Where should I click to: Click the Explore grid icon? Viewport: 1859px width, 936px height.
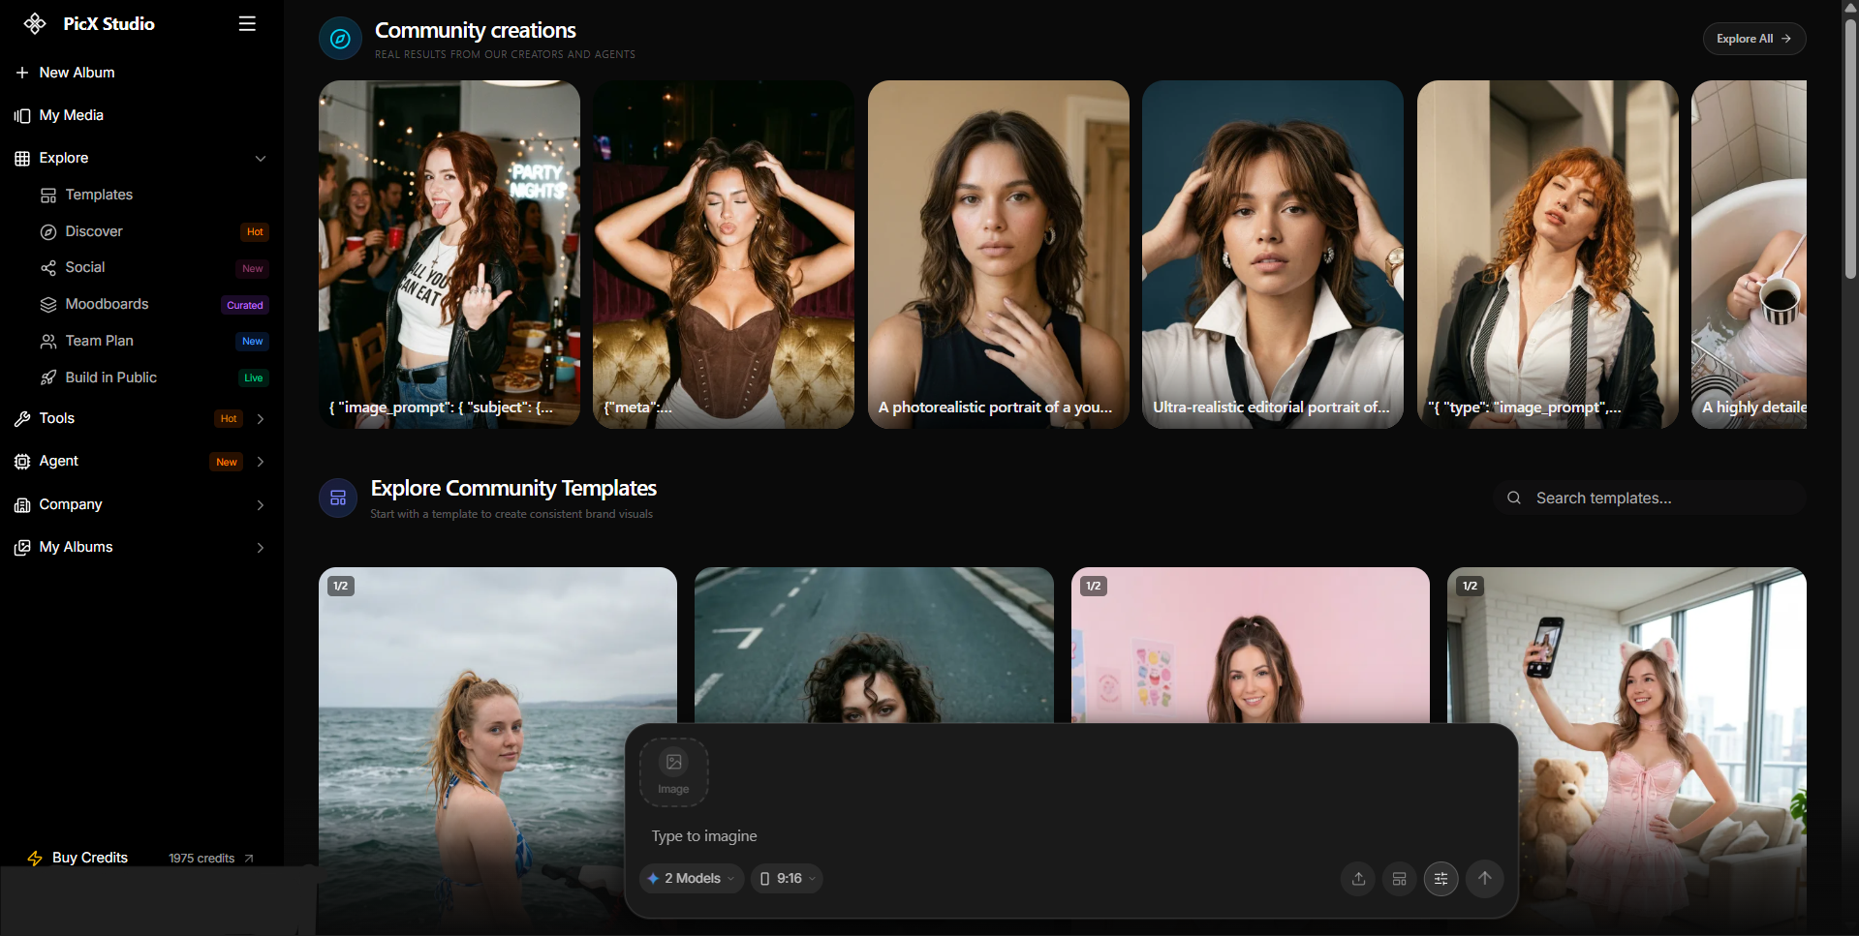coord(22,158)
